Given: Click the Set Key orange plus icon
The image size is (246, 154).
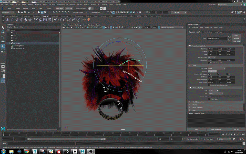Looking at the screenshot, I should (x=84, y=20).
